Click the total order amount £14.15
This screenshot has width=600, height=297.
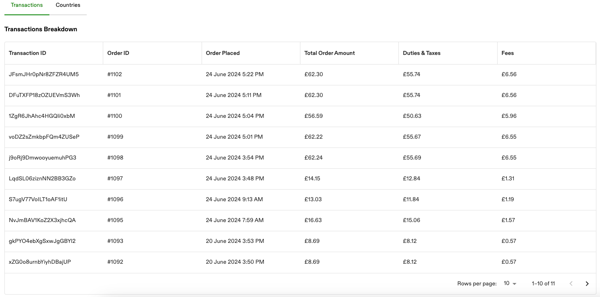tap(312, 178)
